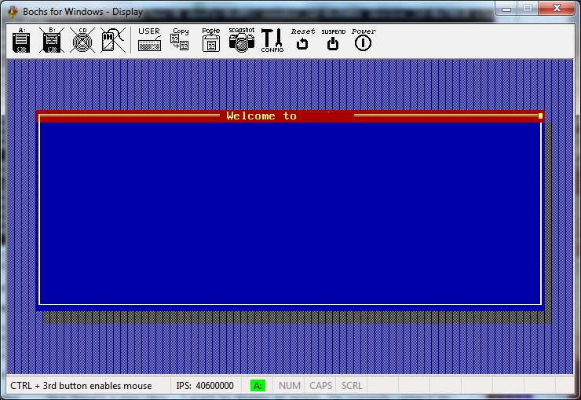581x400 pixels.
Task: Click the 'Welcome to' red title bar
Action: click(261, 116)
